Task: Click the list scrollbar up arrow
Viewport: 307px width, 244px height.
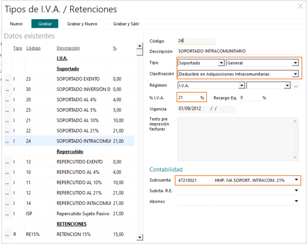Action: [x=140, y=46]
